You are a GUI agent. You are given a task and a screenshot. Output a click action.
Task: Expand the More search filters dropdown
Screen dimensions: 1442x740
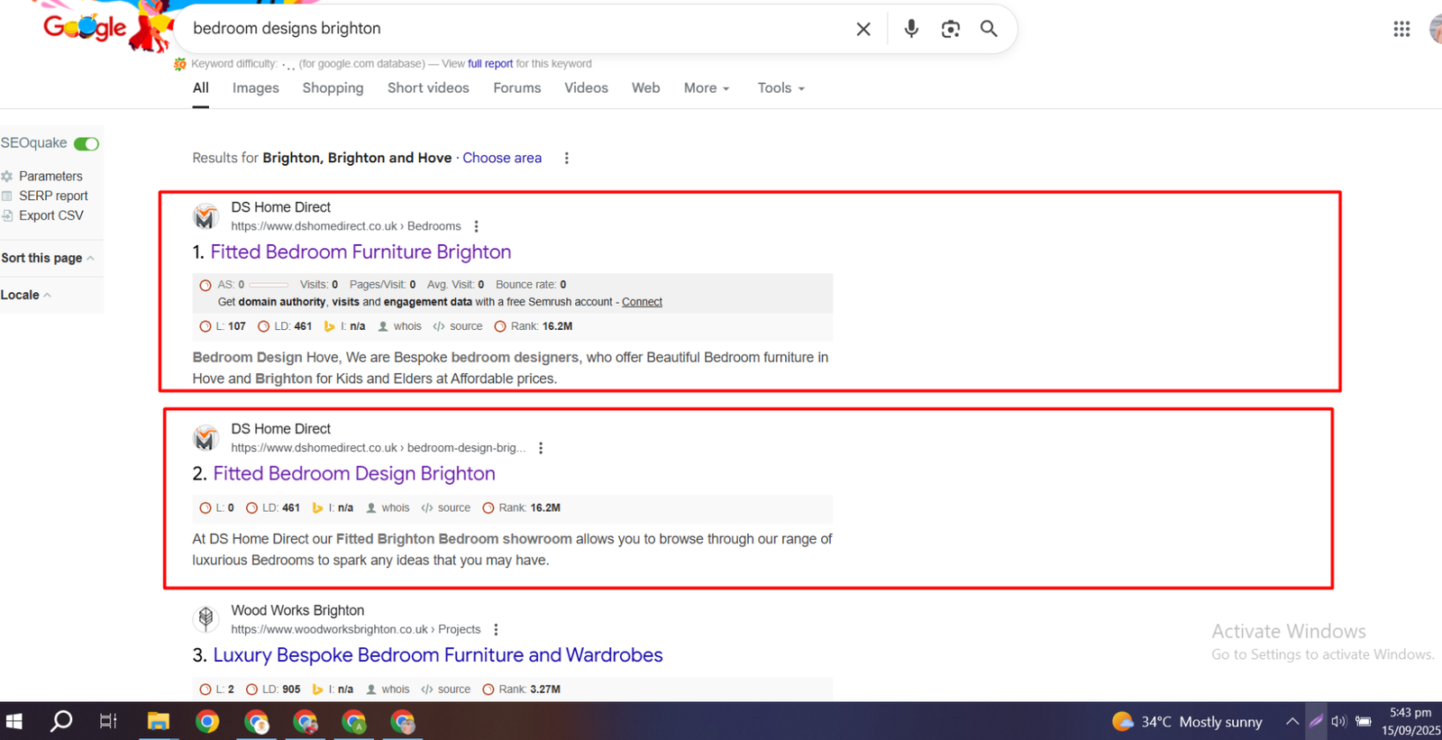(707, 88)
